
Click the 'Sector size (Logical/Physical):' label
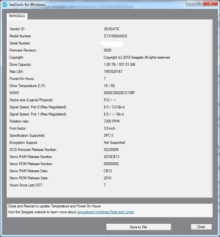coord(31,100)
